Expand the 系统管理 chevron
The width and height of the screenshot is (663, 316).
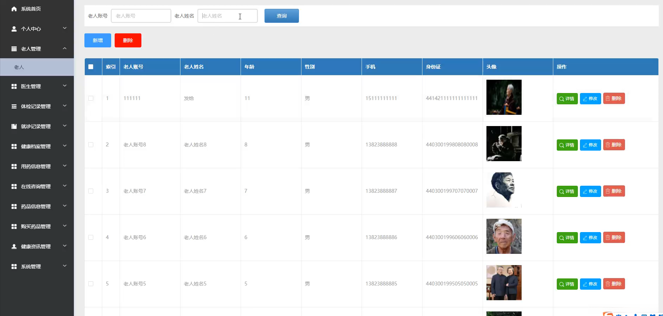click(65, 266)
